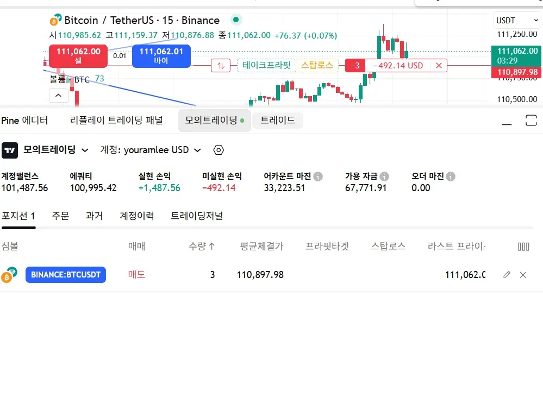This screenshot has height=410, width=543.
Task: Switch to the 트레이드 tab
Action: click(x=278, y=121)
